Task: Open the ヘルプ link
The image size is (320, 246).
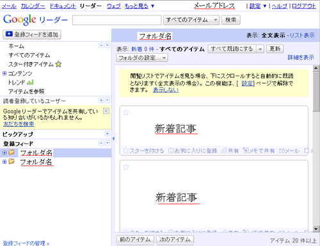Action: tap(280, 6)
